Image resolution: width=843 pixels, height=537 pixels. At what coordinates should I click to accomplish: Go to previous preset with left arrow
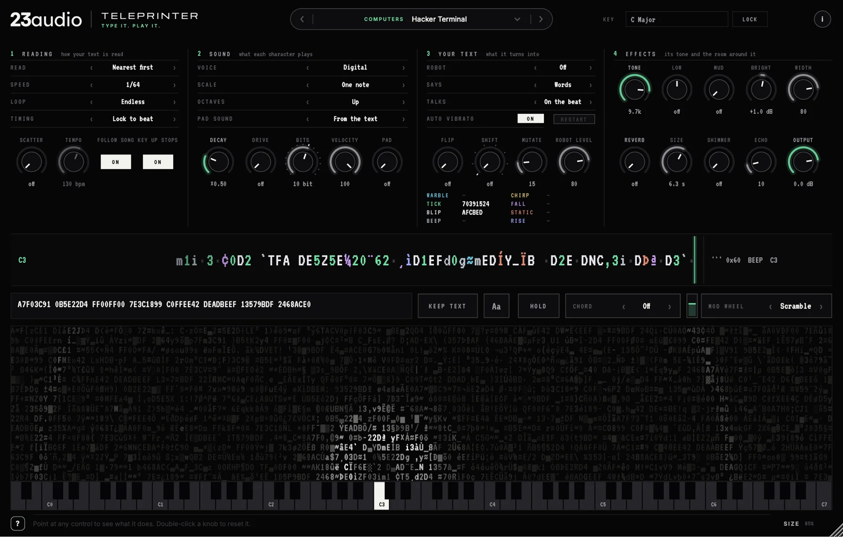point(302,19)
